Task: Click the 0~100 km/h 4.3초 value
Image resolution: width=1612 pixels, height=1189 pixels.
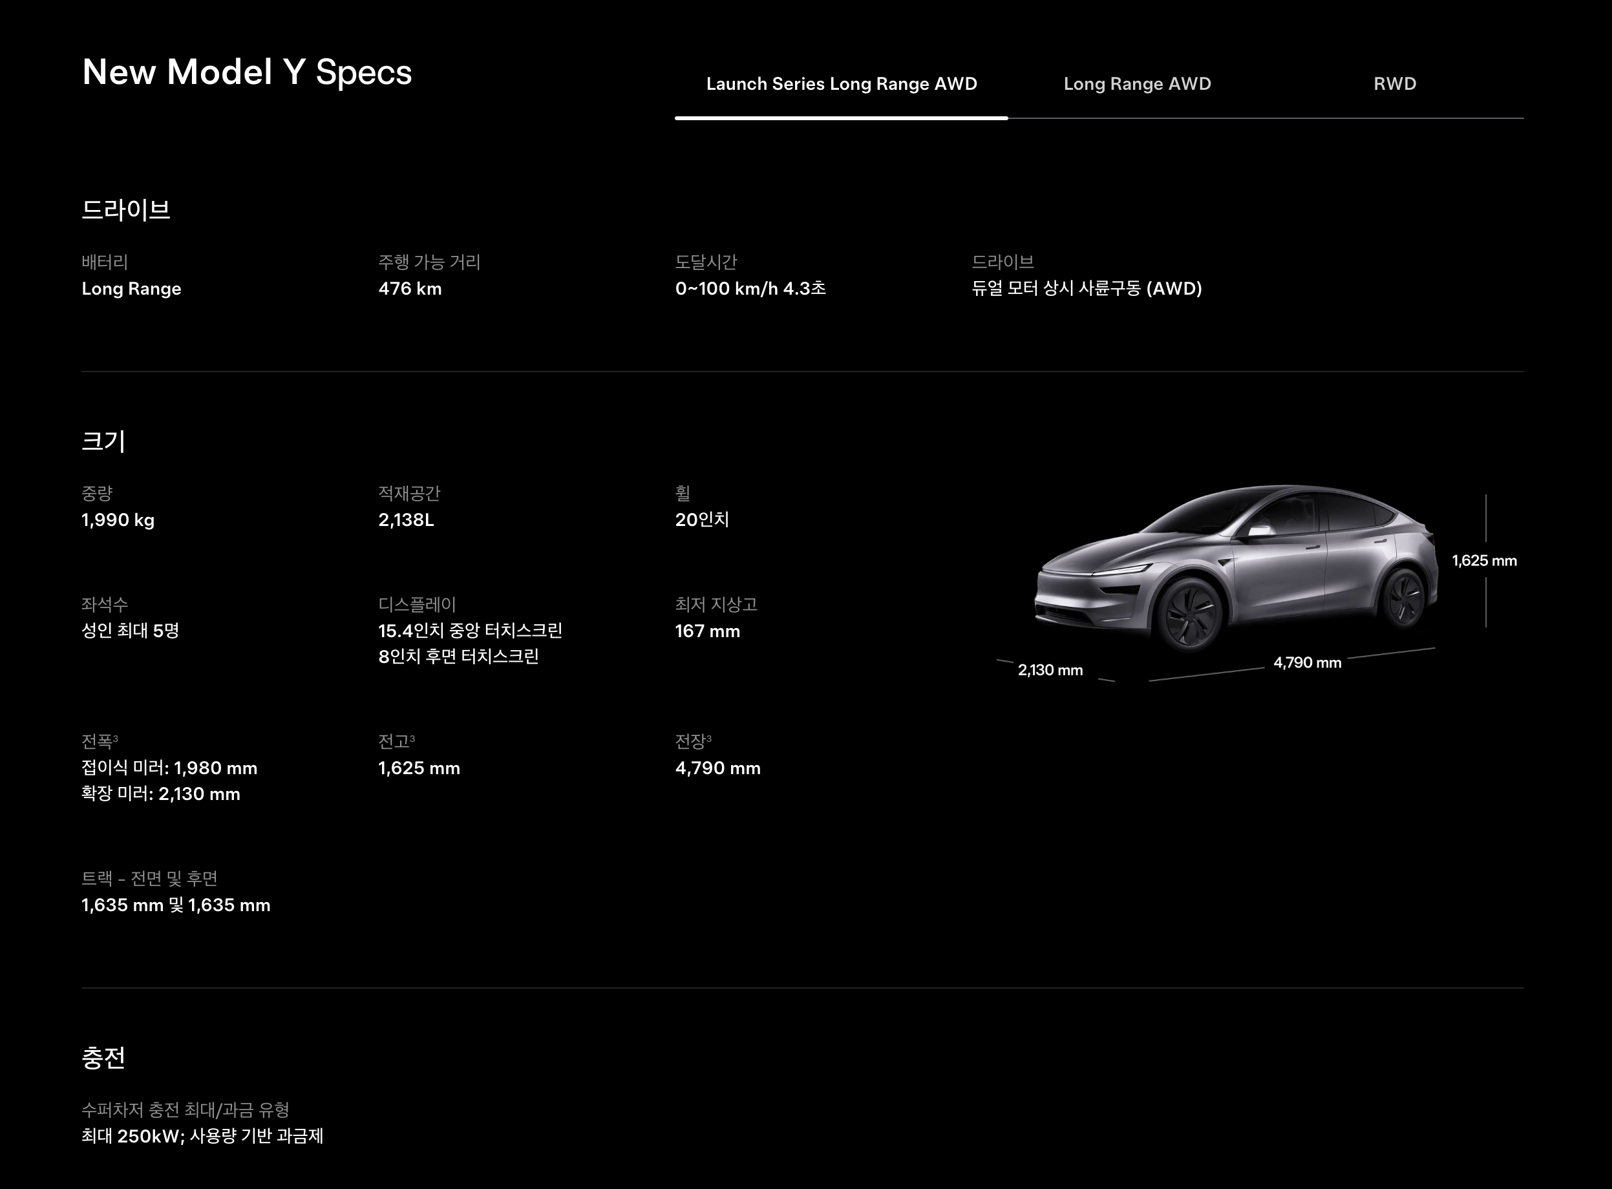Action: click(750, 289)
